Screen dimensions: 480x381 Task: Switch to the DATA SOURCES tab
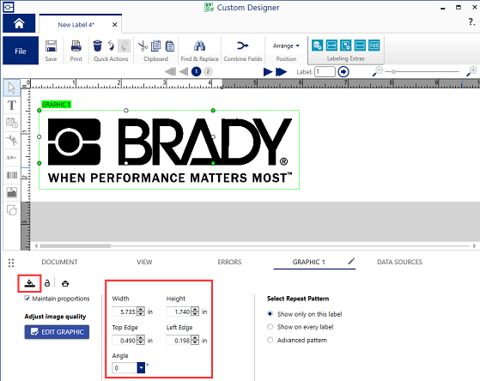399,262
